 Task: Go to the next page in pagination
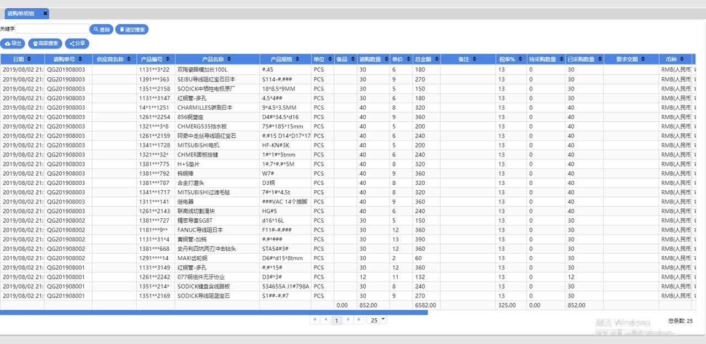pos(348,320)
